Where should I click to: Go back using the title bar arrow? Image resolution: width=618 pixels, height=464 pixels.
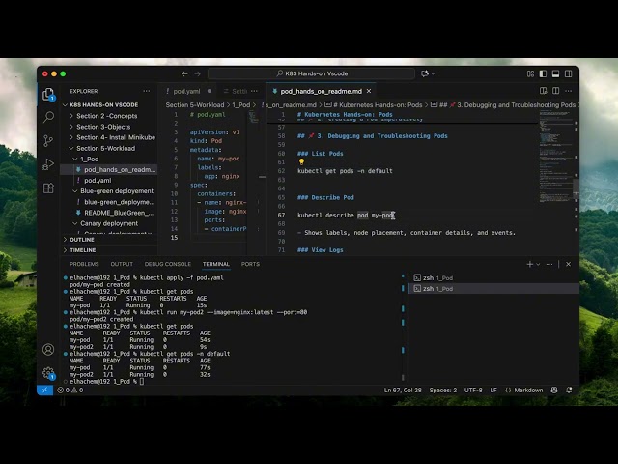(184, 73)
